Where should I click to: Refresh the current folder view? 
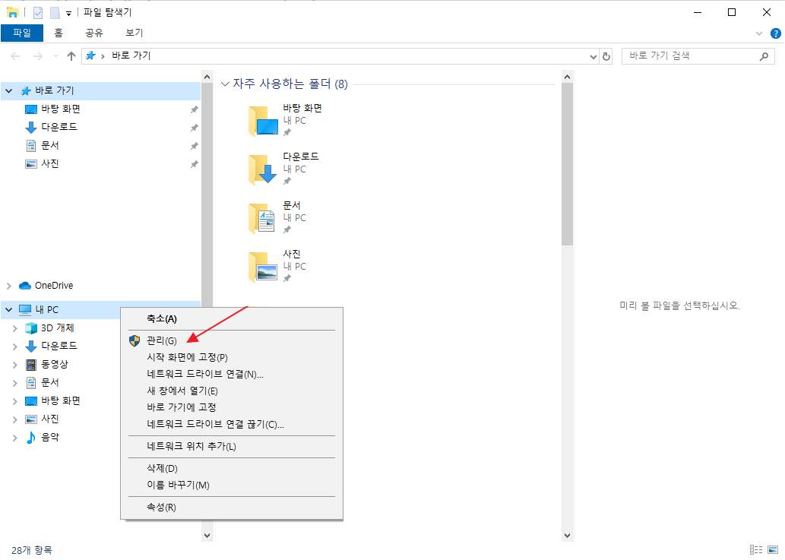[x=606, y=56]
